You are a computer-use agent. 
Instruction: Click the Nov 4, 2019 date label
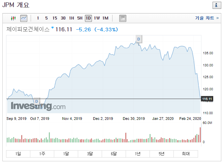tap(72, 119)
